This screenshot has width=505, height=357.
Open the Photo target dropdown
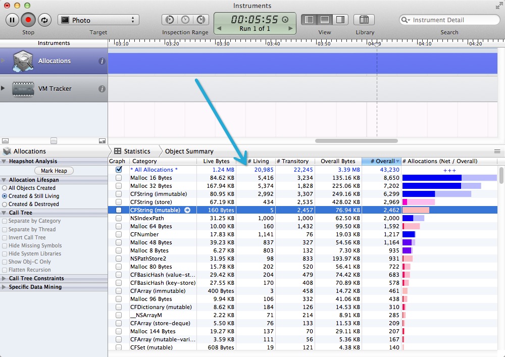tap(98, 20)
